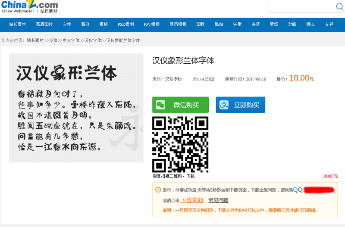Viewport: 345px width, 227px height.
Task: Open 图标 menu item
Action: 201,25
